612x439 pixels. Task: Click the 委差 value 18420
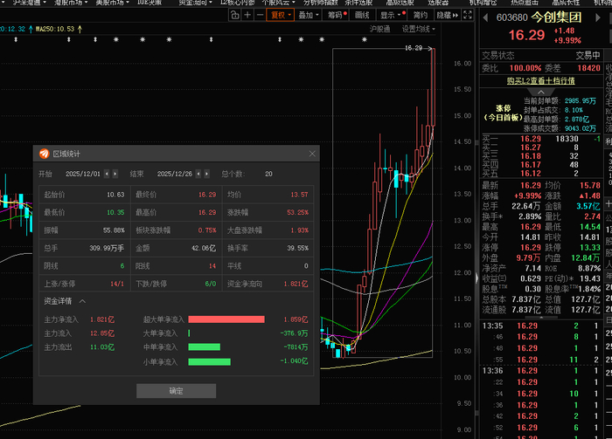click(588, 68)
